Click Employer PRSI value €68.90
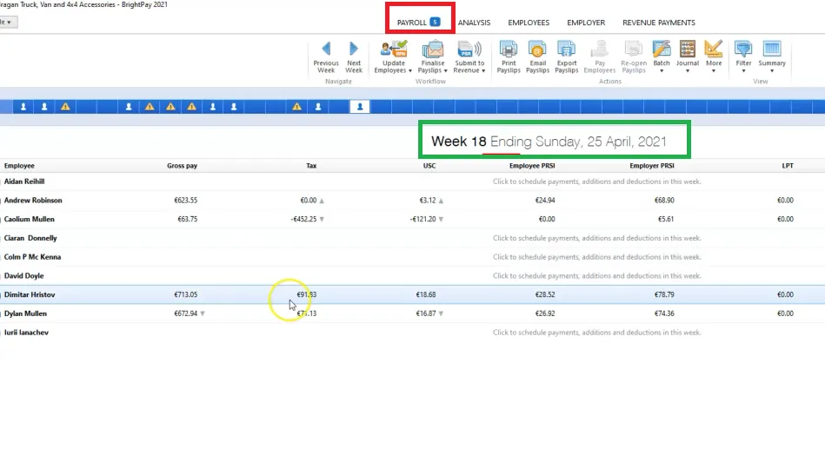 [x=664, y=201]
